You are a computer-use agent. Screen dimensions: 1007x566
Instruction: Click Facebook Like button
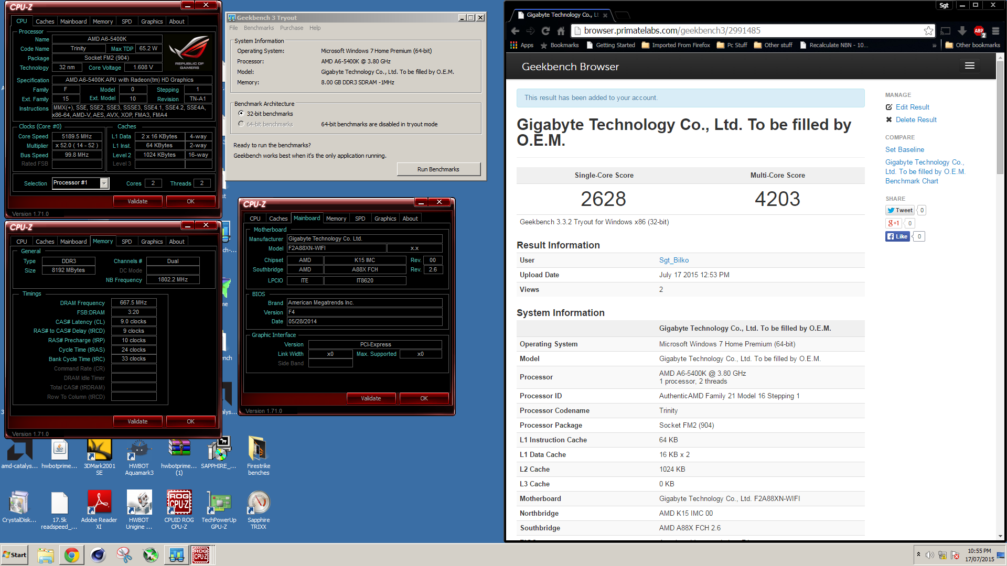(x=897, y=236)
